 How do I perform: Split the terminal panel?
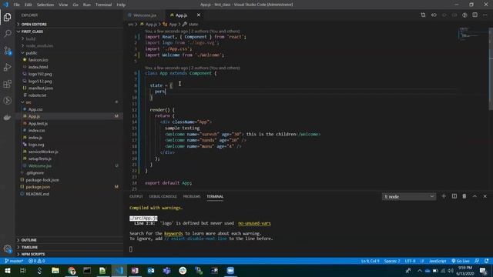point(454,196)
